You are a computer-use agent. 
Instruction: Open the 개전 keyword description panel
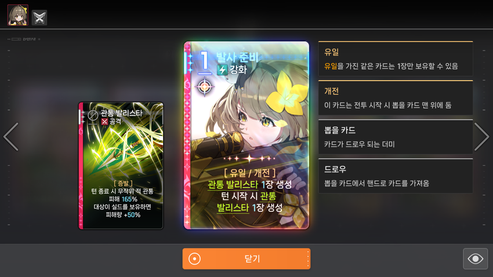(x=396, y=98)
